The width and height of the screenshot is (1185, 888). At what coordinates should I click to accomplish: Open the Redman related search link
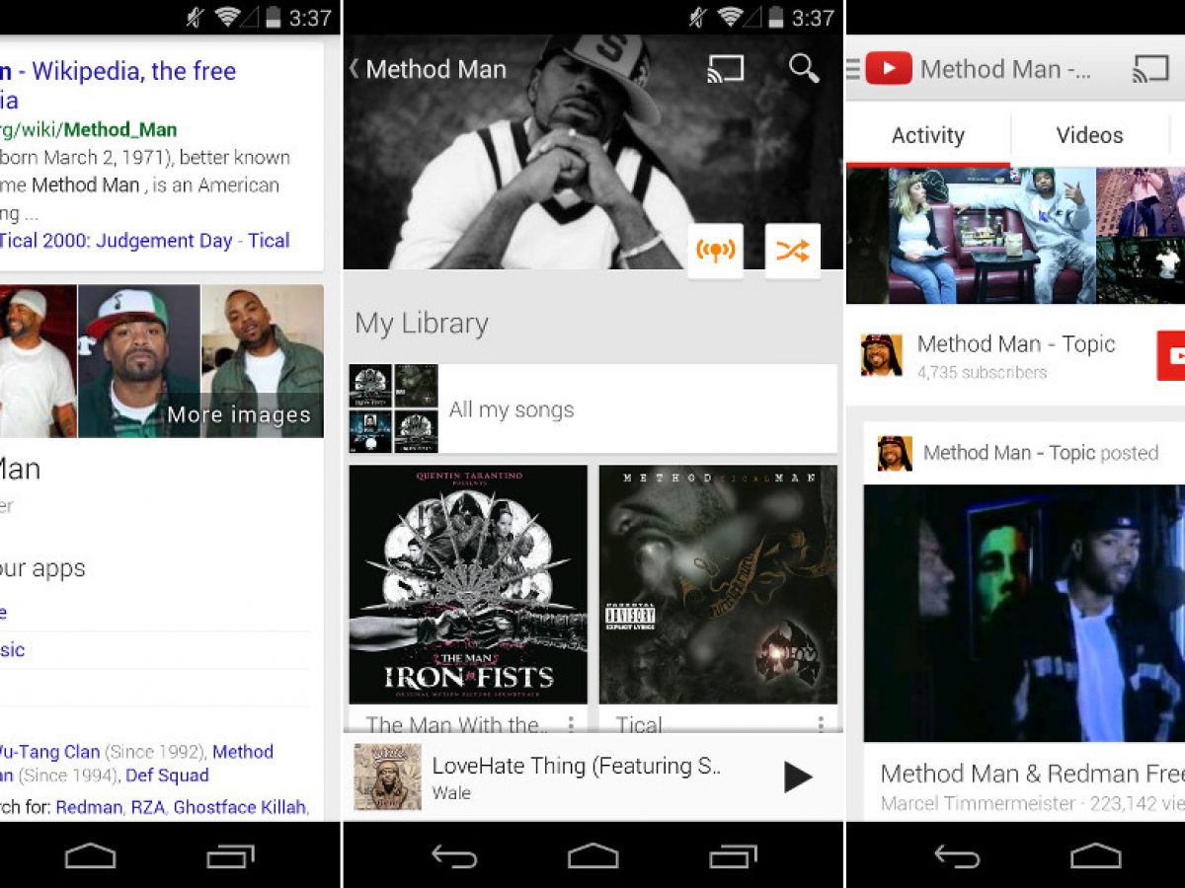pos(89,806)
